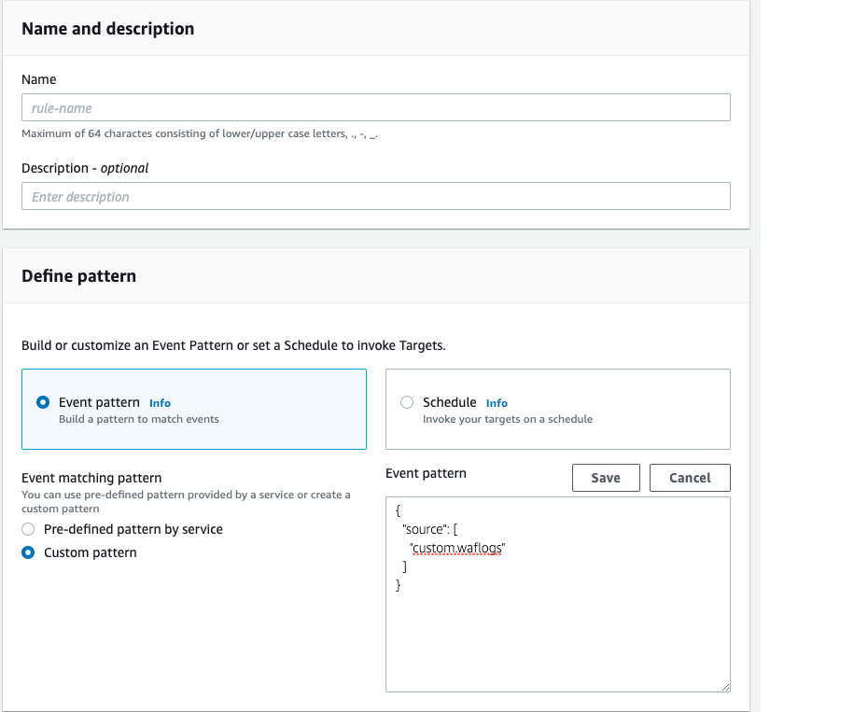The width and height of the screenshot is (854, 712).
Task: Cancel the event pattern edits
Action: coord(689,477)
